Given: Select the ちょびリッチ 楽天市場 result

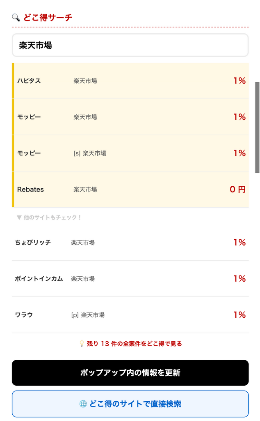Looking at the screenshot, I should tap(130, 243).
